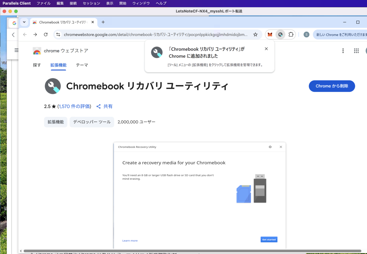Click Get started in the preview screenshot

click(x=269, y=240)
